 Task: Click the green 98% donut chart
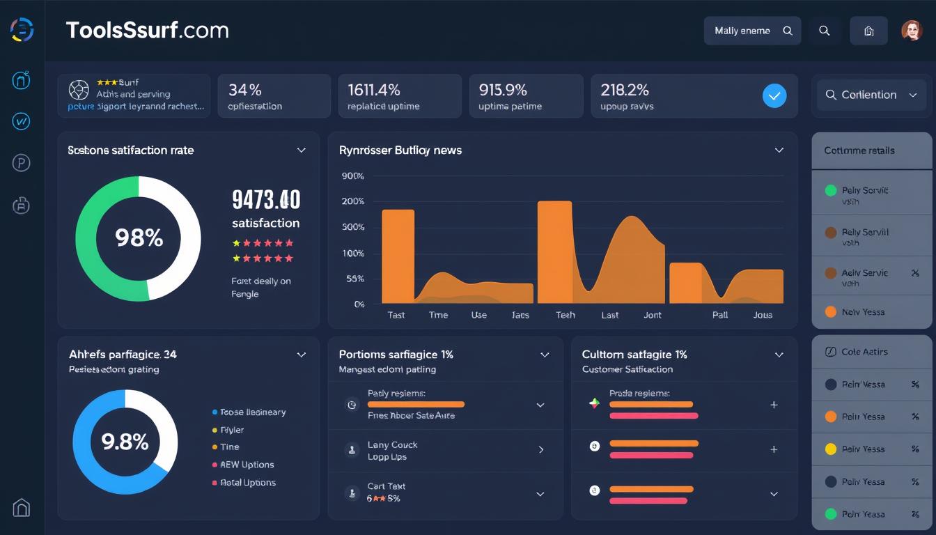click(138, 238)
